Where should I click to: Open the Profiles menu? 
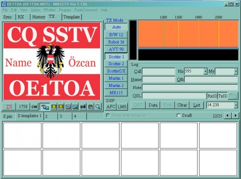click(49, 10)
